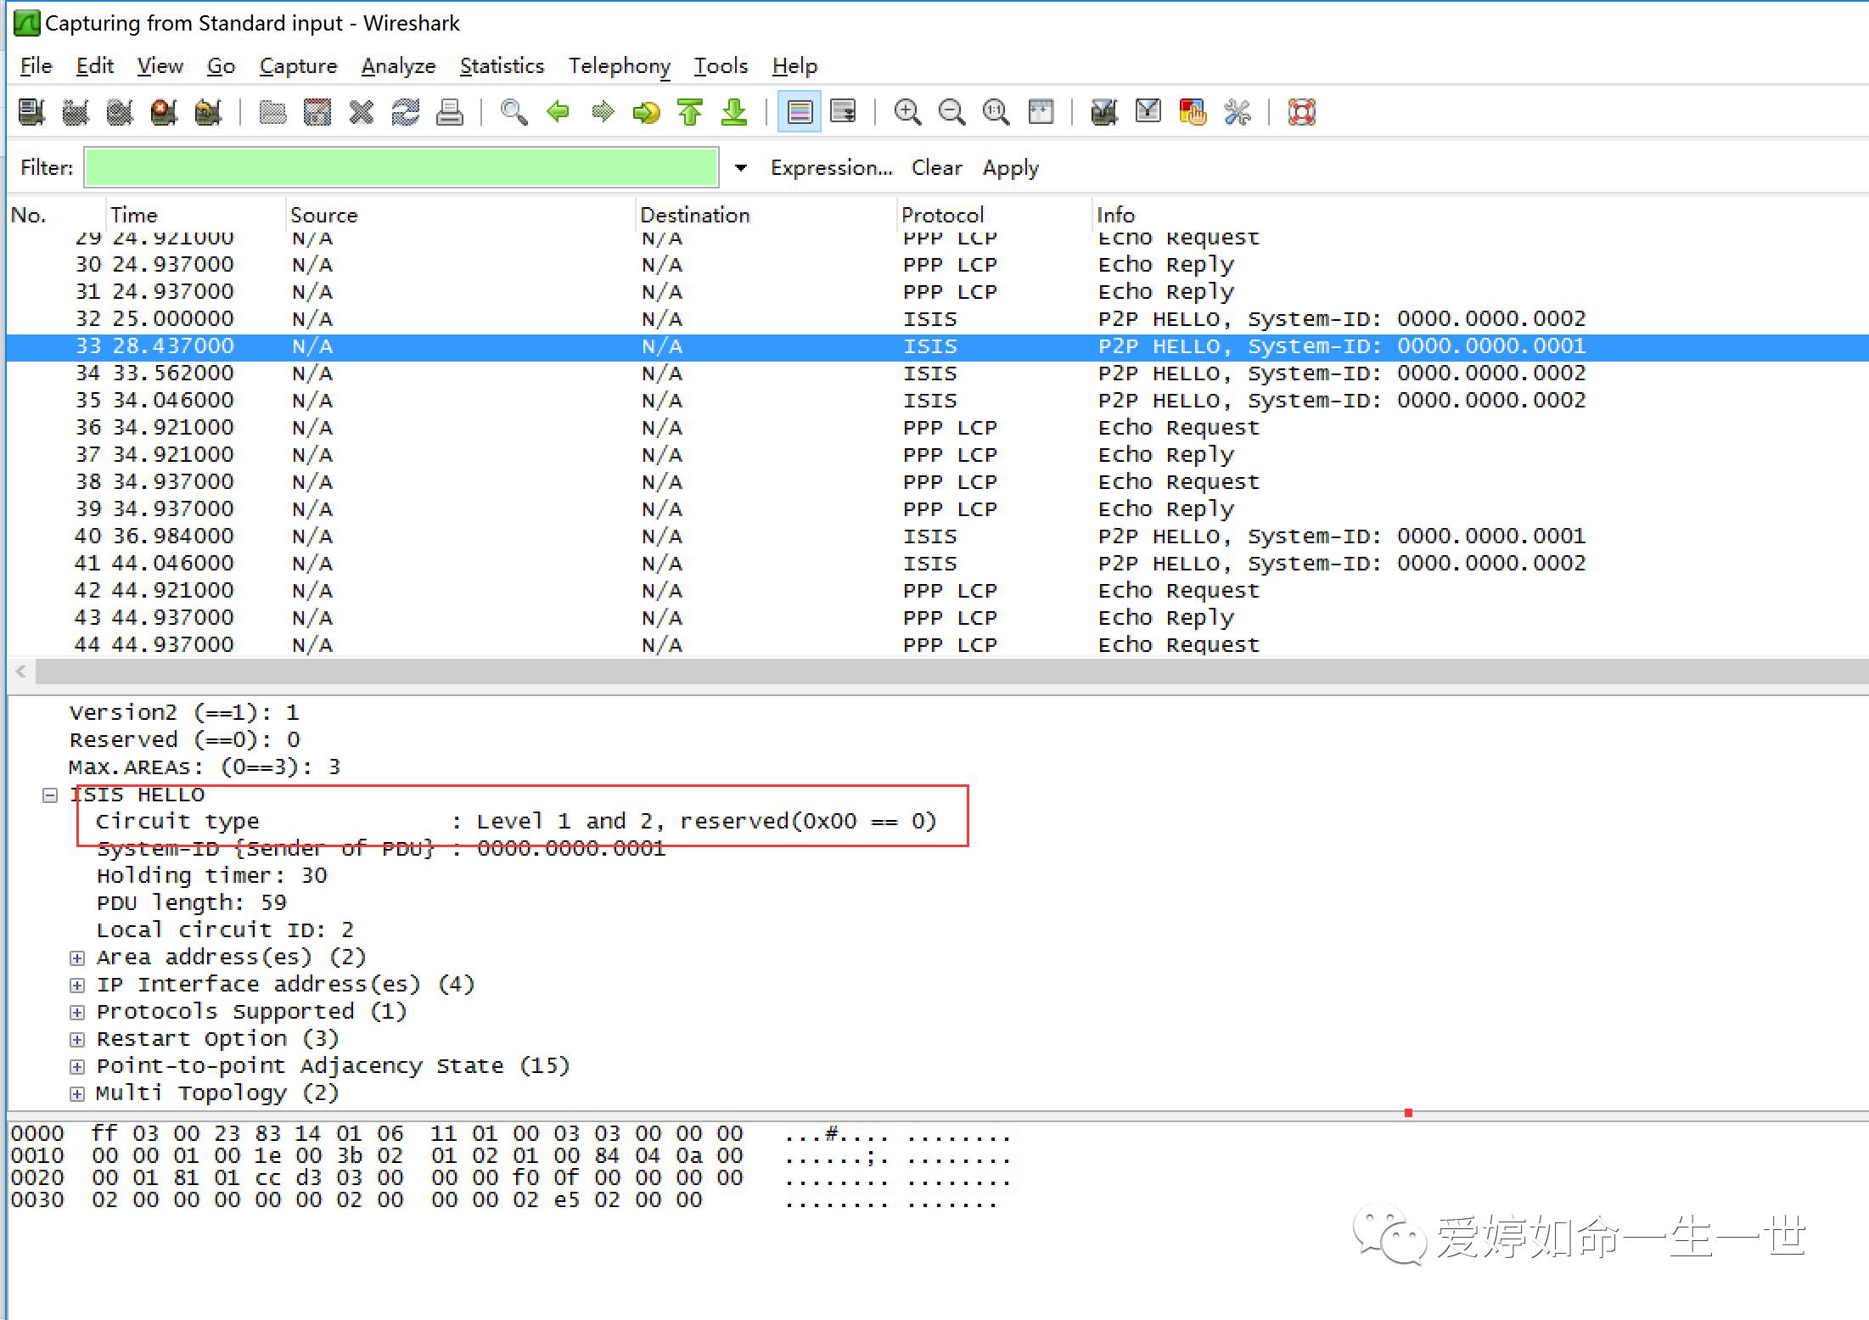Jump to last packet icon
1869x1320 pixels.
(x=734, y=112)
